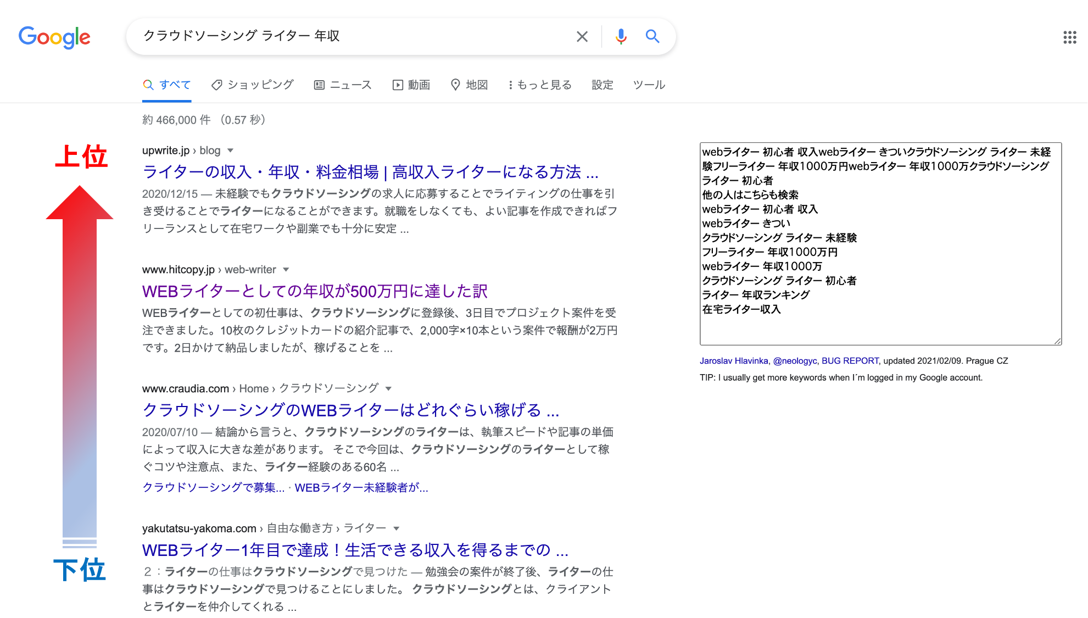Select the newspaper icon beside ニュース
The height and width of the screenshot is (618, 1088).
(x=320, y=85)
